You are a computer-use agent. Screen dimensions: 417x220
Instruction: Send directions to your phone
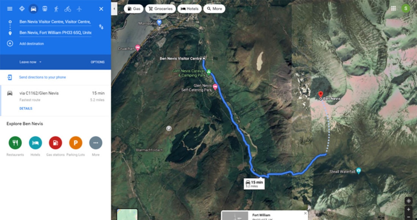pyautogui.click(x=42, y=77)
